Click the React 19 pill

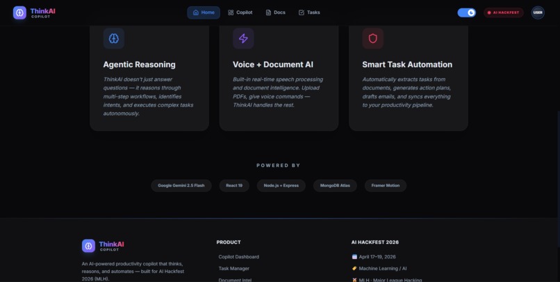point(234,186)
